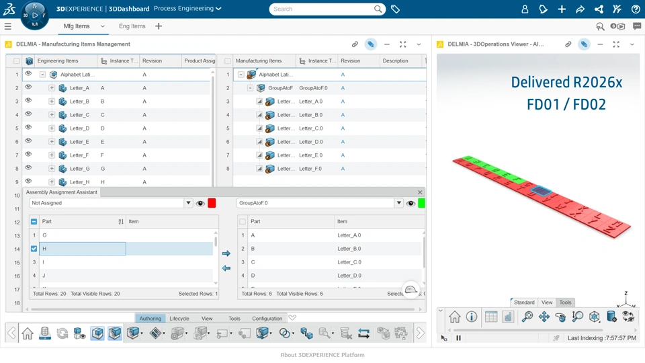The height and width of the screenshot is (363, 645).
Task: Click right arrow to assign part
Action: tap(226, 253)
